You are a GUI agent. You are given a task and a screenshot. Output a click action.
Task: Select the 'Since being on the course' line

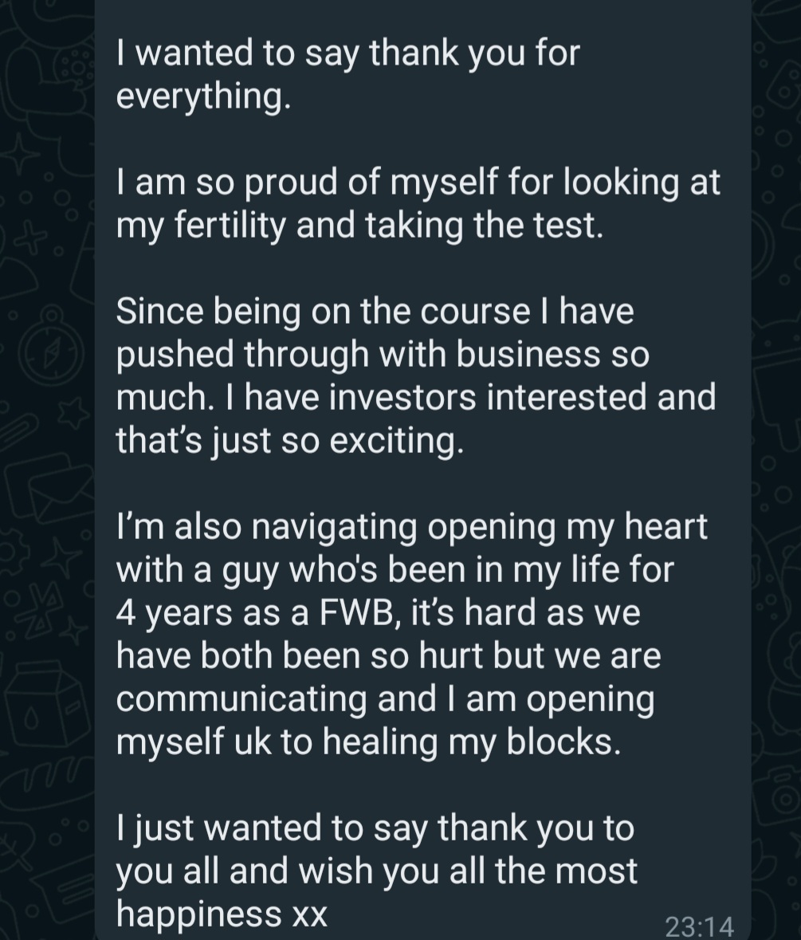coord(375,311)
